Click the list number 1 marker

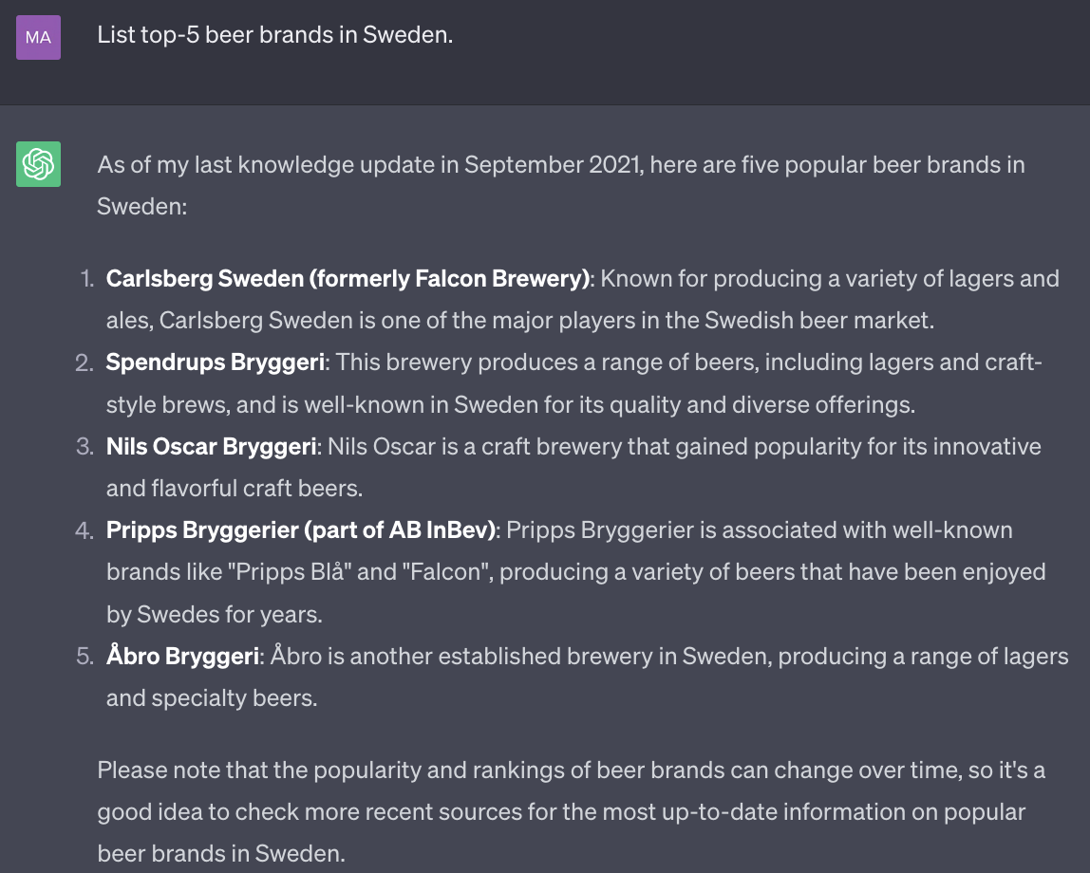pyautogui.click(x=86, y=279)
